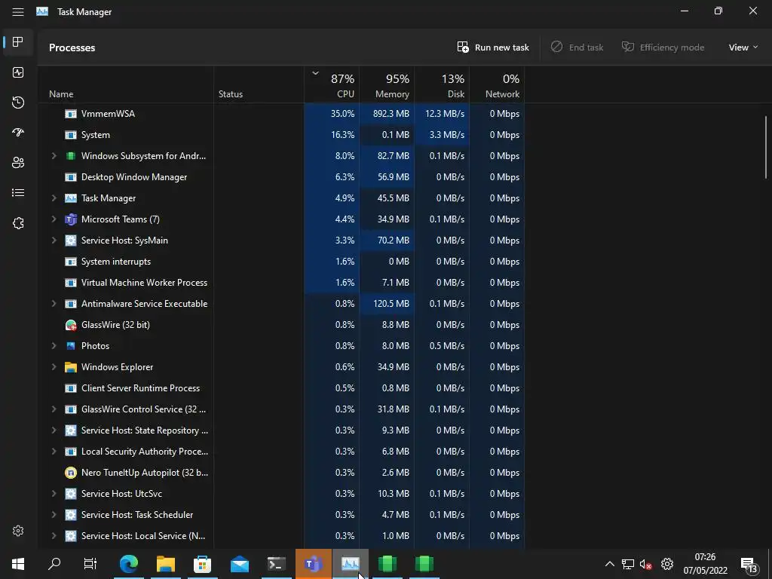Expand the Photos process row
The image size is (772, 579).
coord(54,345)
